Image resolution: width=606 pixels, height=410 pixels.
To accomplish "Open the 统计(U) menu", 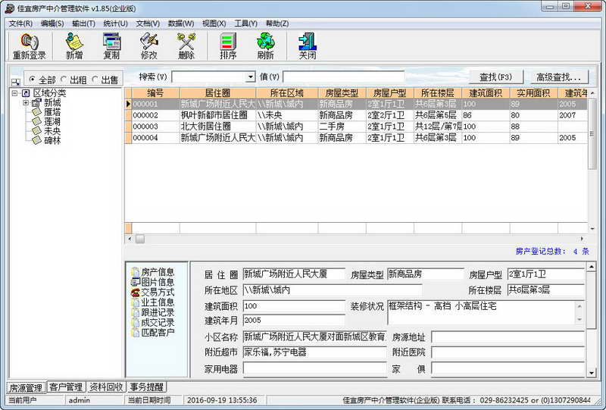I will [x=116, y=23].
